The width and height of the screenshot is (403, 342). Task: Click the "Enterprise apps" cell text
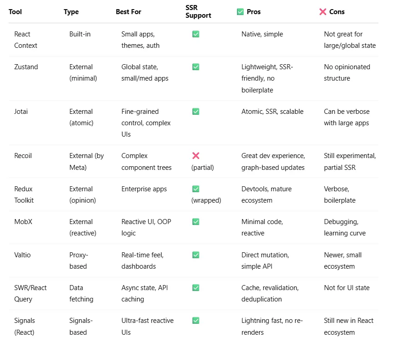pyautogui.click(x=144, y=189)
